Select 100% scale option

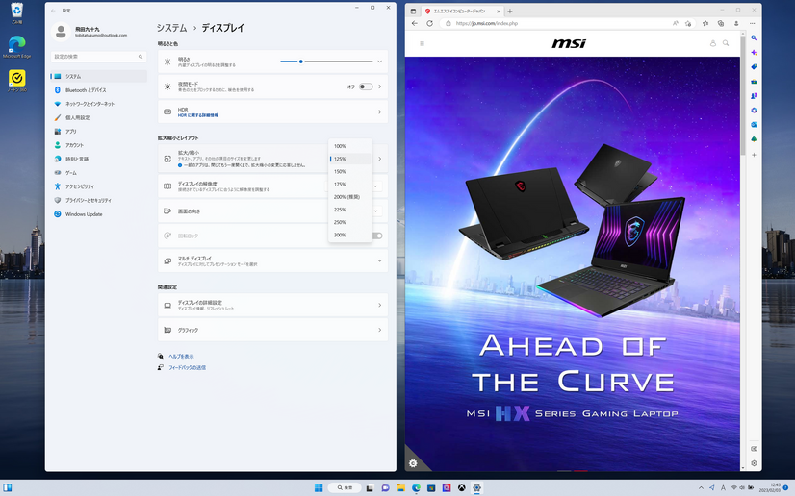pos(350,146)
